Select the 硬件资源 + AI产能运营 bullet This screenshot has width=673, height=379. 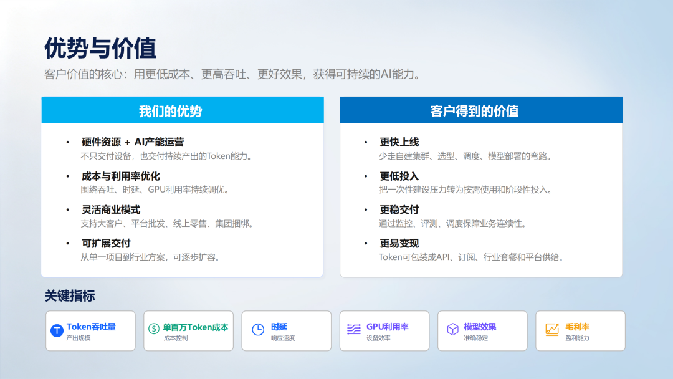[x=133, y=142]
